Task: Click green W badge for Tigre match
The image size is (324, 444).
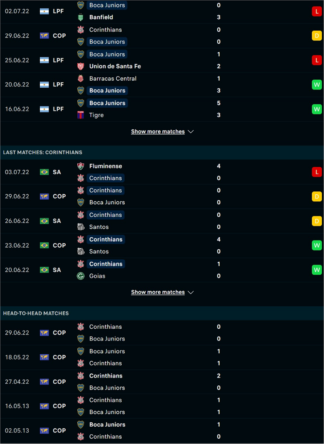Action: 317,109
